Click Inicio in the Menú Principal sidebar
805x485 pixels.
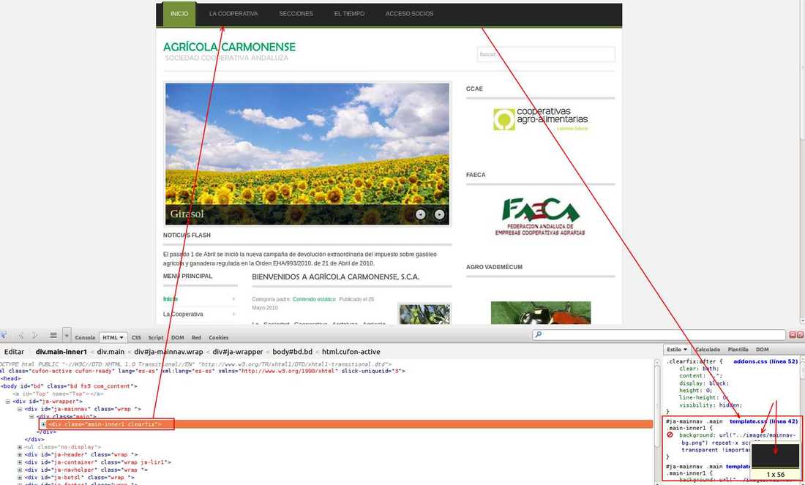pyautogui.click(x=171, y=298)
